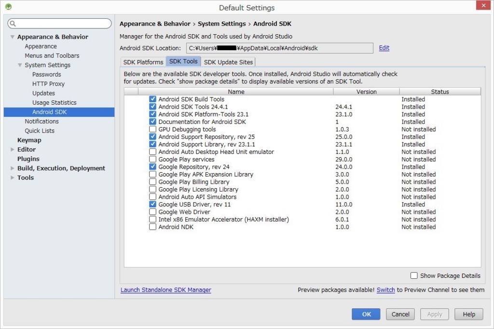Viewport: 494px width, 329px height.
Task: Check Google Play Billing Library
Action: click(x=152, y=182)
